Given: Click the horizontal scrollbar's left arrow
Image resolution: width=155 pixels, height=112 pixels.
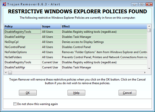Looking at the screenshot, I should [6, 73].
